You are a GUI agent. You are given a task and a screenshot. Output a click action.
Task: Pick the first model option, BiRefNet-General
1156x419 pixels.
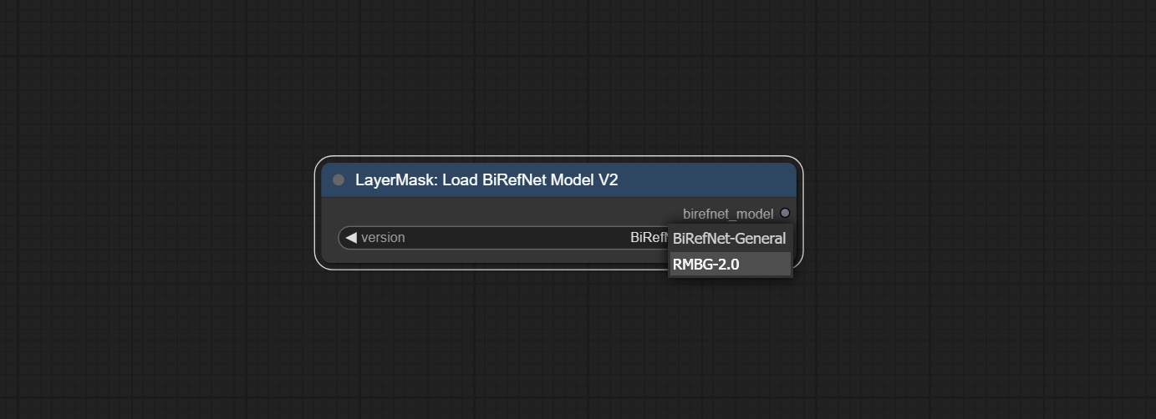(x=729, y=239)
